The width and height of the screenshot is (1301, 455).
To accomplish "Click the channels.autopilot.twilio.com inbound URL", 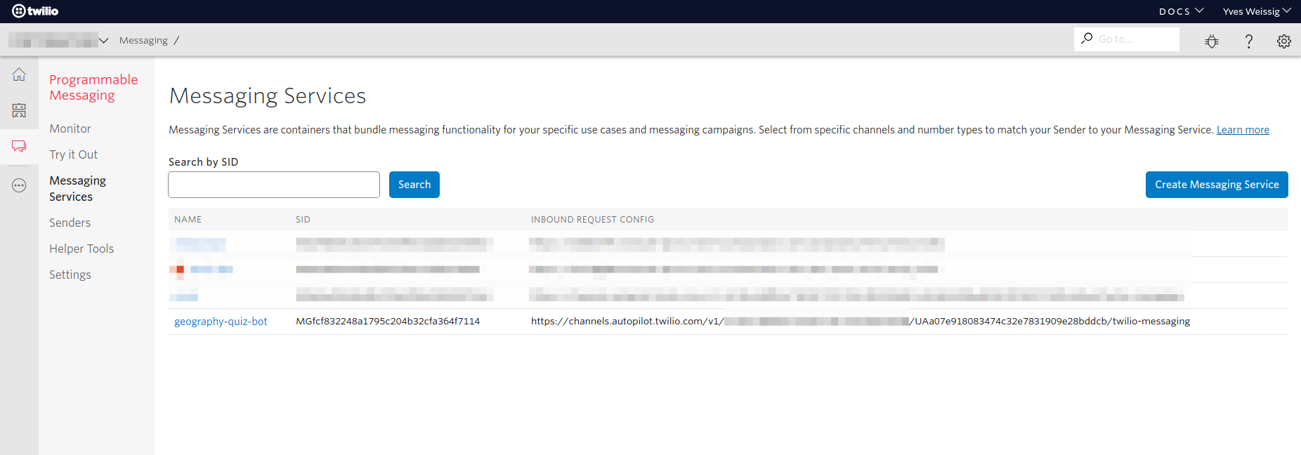I will coord(861,322).
